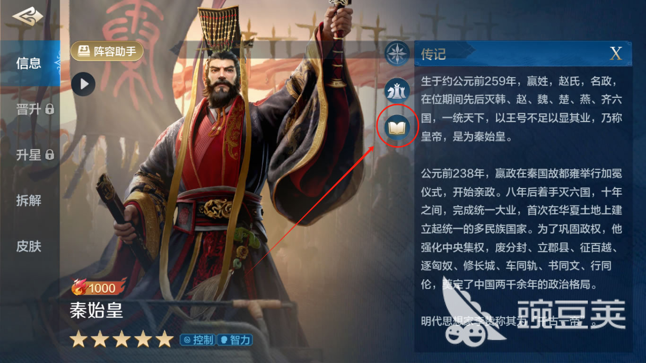Open the chess pieces bond icon

tap(397, 90)
